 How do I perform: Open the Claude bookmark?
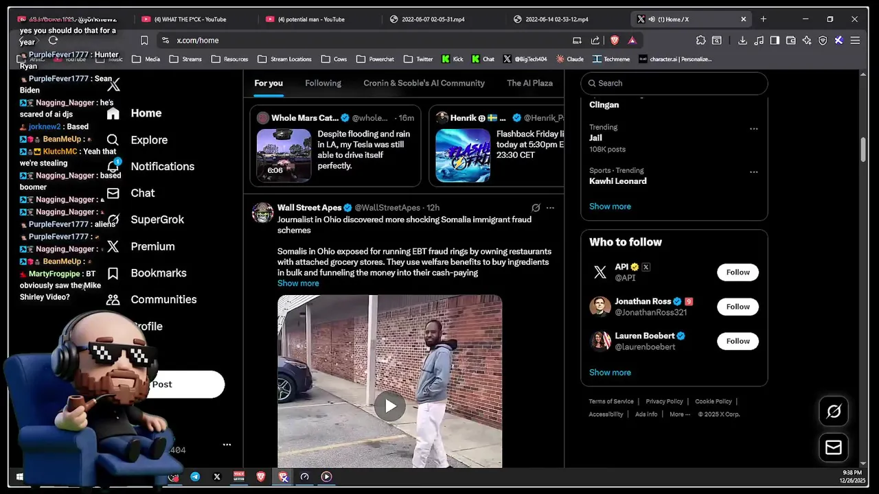(570, 59)
